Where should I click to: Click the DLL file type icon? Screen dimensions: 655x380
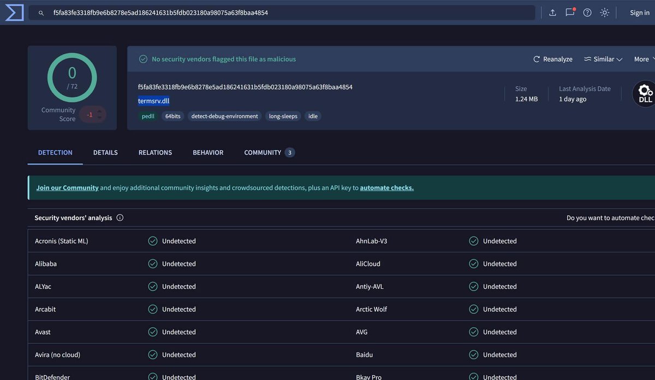[645, 93]
